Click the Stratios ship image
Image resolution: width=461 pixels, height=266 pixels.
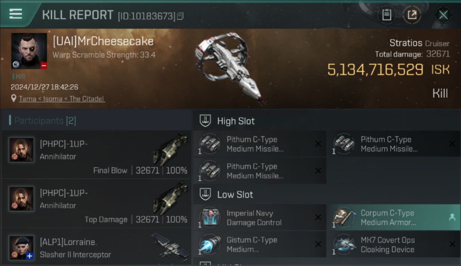(x=229, y=66)
